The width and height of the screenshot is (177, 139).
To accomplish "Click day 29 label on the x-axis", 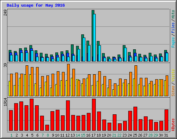I will [x=156, y=135].
